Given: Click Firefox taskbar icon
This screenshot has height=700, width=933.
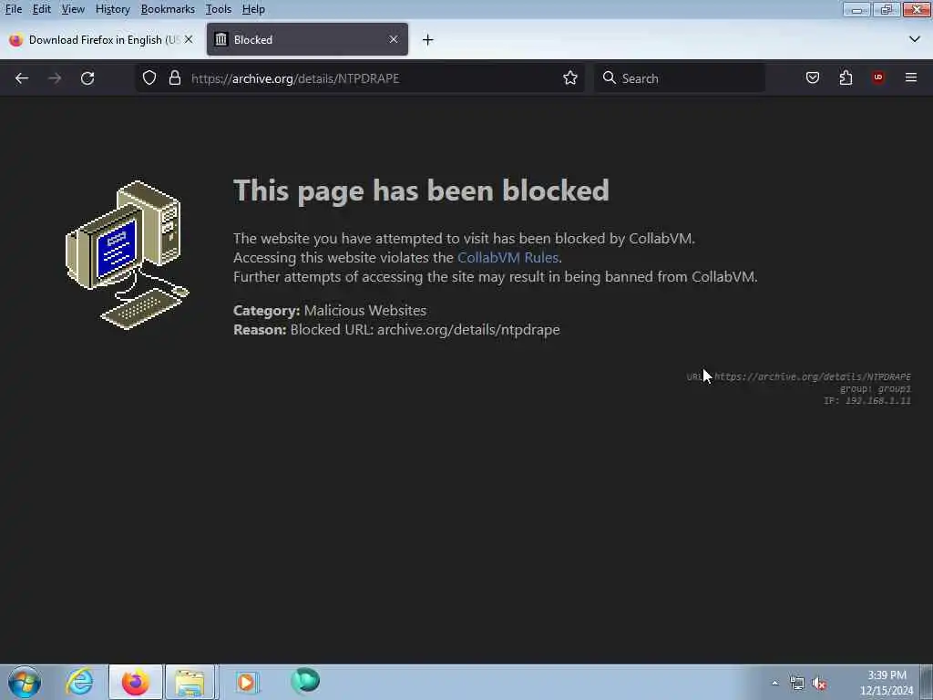Looking at the screenshot, I should 136,682.
